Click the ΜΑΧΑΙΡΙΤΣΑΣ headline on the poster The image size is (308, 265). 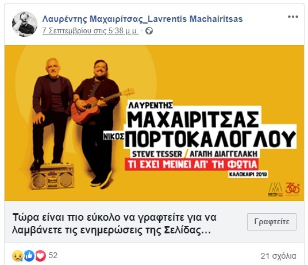pyautogui.click(x=193, y=119)
